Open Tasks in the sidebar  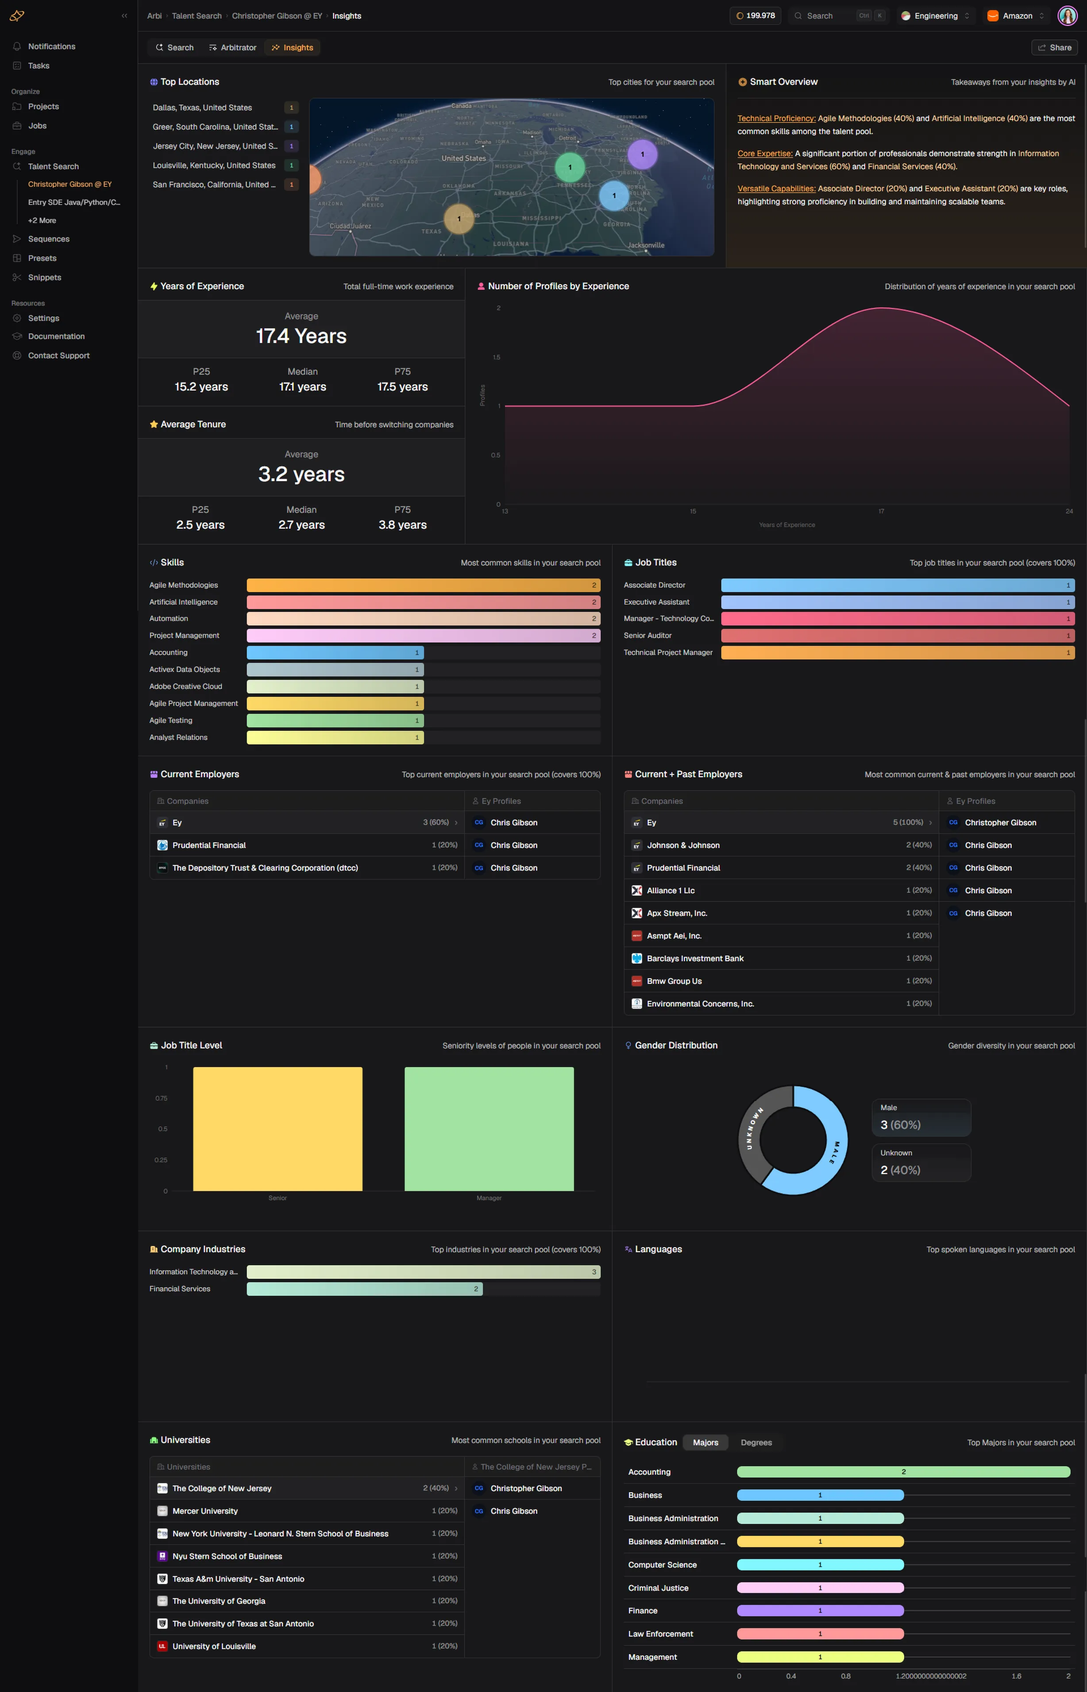39,66
